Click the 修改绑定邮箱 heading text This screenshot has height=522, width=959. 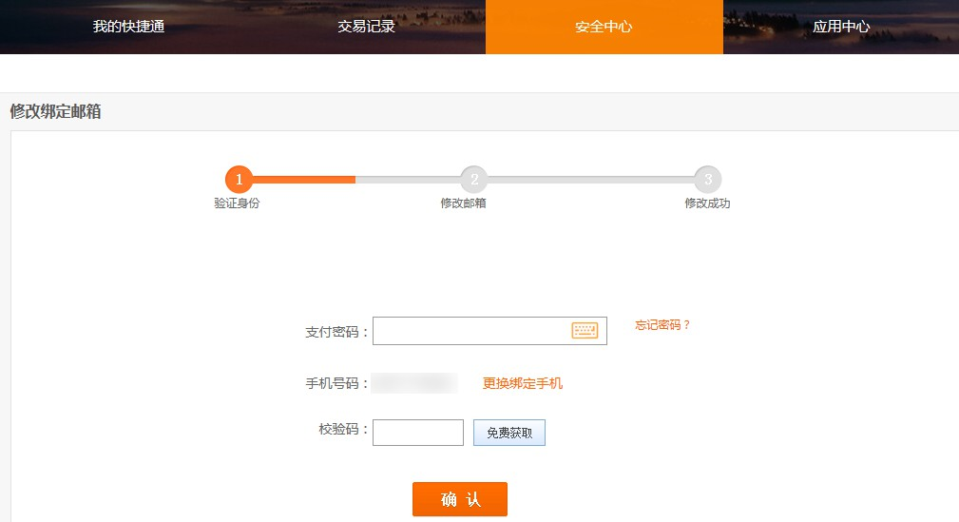click(x=56, y=111)
